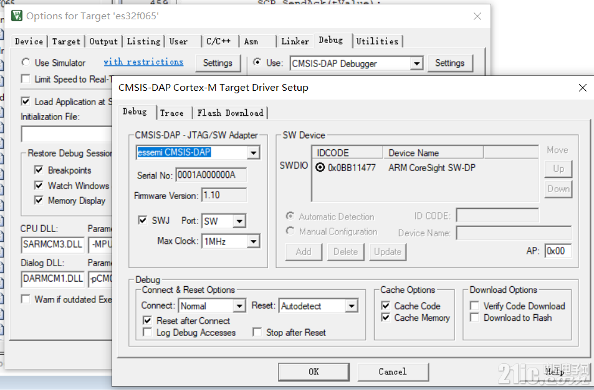The image size is (594, 390).
Task: Open the Connect Normal dropdown
Action: click(239, 306)
